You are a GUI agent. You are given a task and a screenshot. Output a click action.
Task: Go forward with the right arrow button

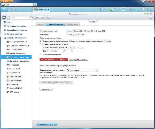(43, 18)
